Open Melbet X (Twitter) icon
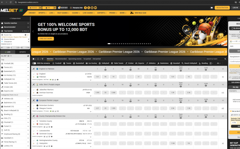This screenshot has height=149, width=240. [x=89, y=8]
